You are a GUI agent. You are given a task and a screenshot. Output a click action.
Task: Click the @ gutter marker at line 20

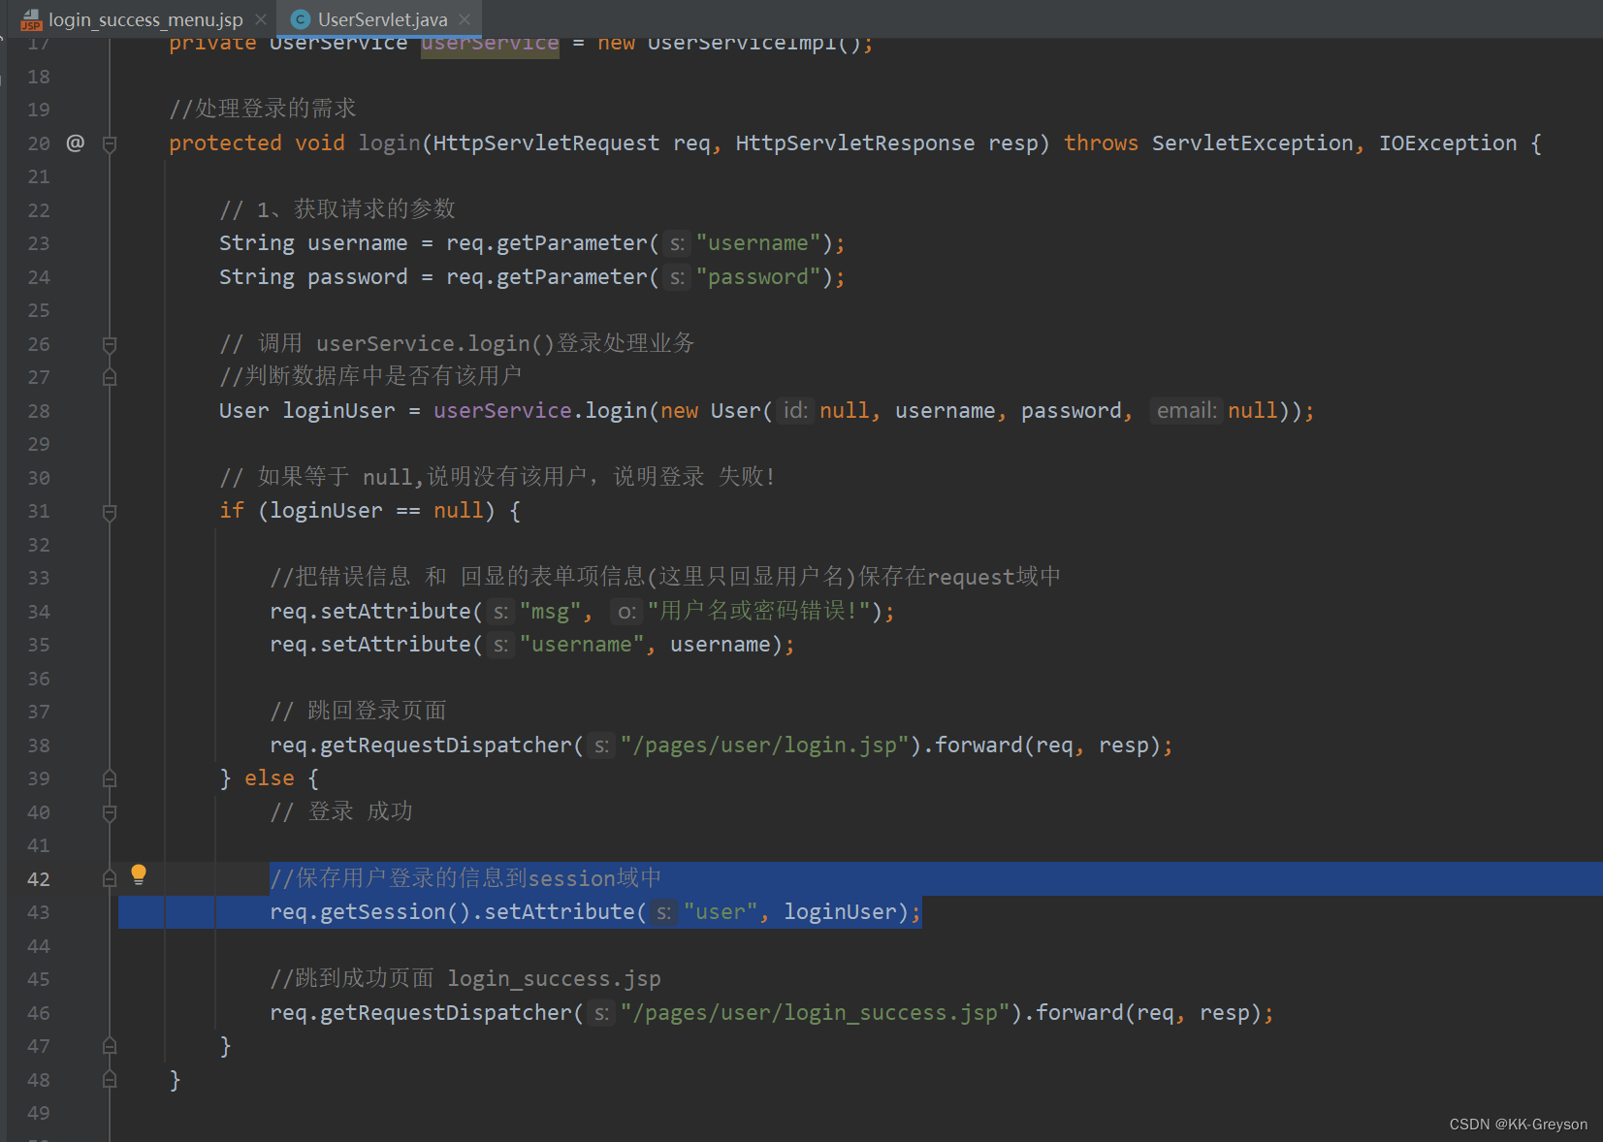[x=76, y=143]
